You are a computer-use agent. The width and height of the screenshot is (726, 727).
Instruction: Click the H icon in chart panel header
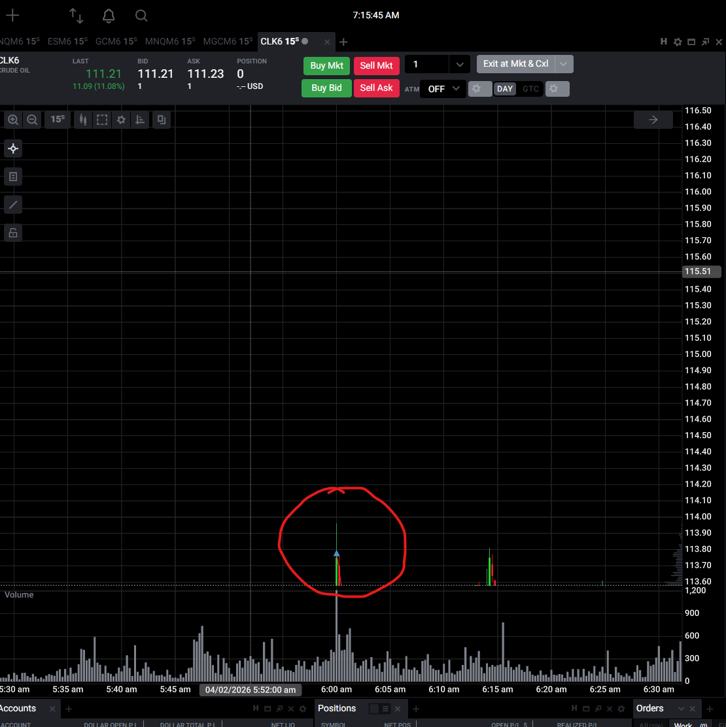pyautogui.click(x=664, y=42)
